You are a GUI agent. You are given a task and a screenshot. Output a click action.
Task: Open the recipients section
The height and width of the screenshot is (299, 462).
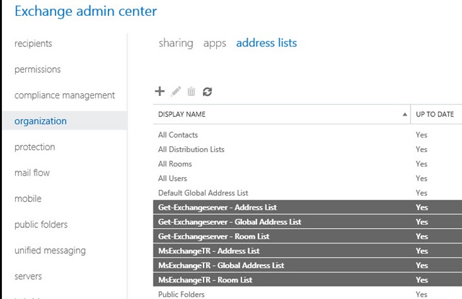point(33,44)
